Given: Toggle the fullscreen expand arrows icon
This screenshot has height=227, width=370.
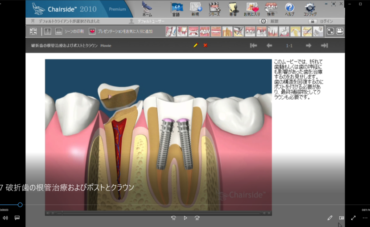Looking at the screenshot, I should click(330, 31).
